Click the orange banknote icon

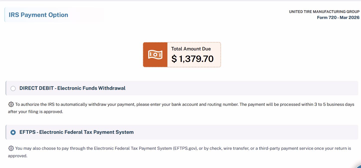[x=155, y=55]
